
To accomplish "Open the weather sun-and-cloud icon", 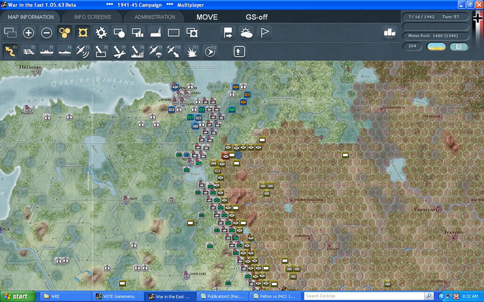I will [x=246, y=33].
